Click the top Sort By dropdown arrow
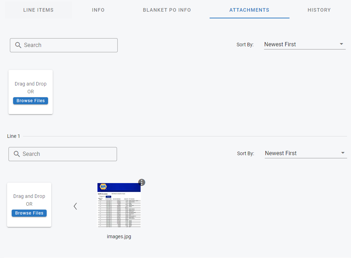Screen dimensions: 351x258 341,44
